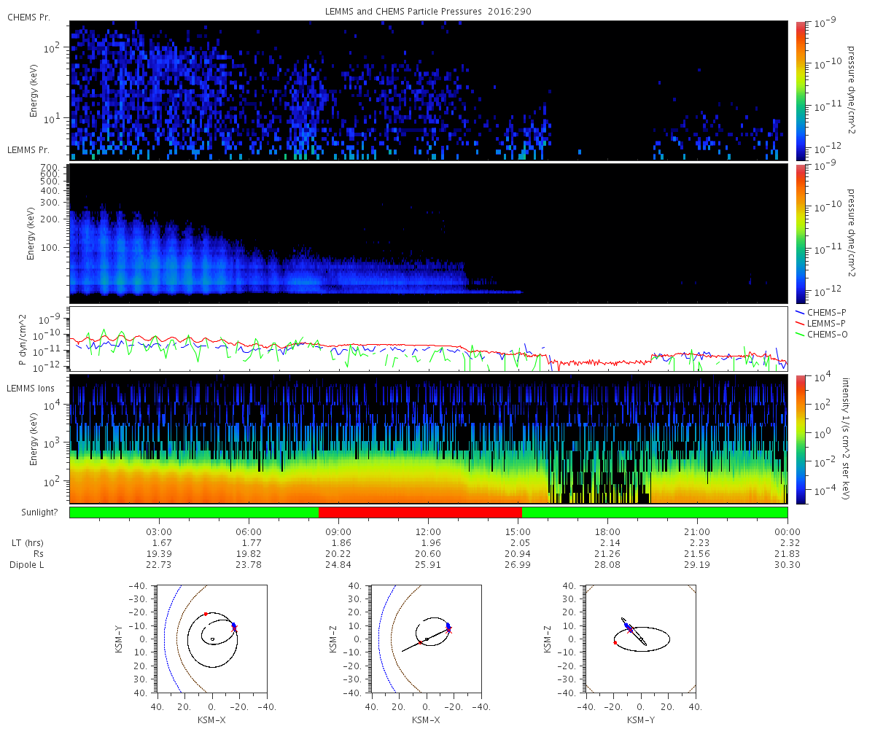Click the "Sunlight?" row label

pyautogui.click(x=39, y=512)
